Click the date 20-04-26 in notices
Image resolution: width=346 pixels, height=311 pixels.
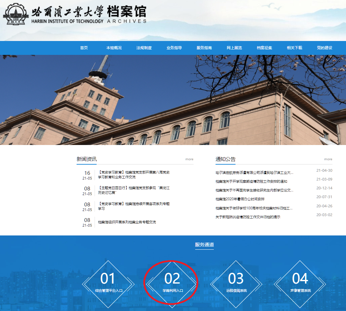pyautogui.click(x=324, y=206)
